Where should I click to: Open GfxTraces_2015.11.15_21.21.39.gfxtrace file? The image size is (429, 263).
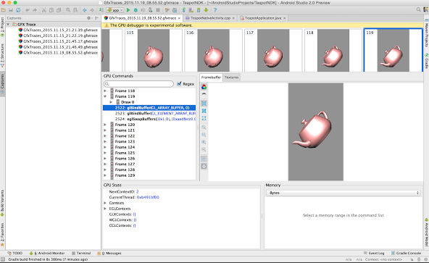(x=58, y=30)
